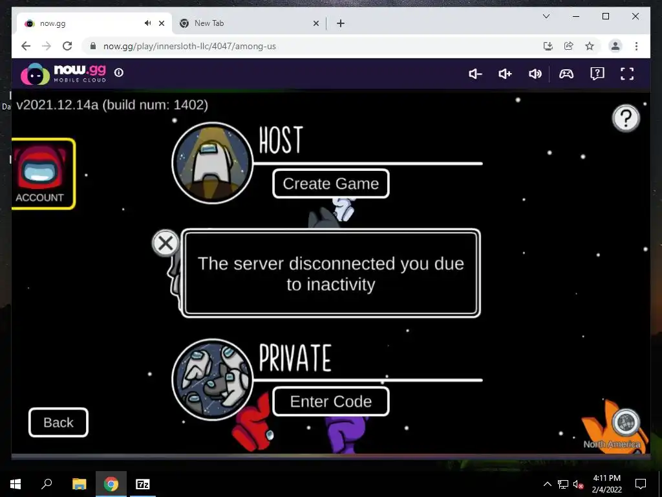Click the Create Game button
The image size is (662, 497).
pyautogui.click(x=330, y=183)
